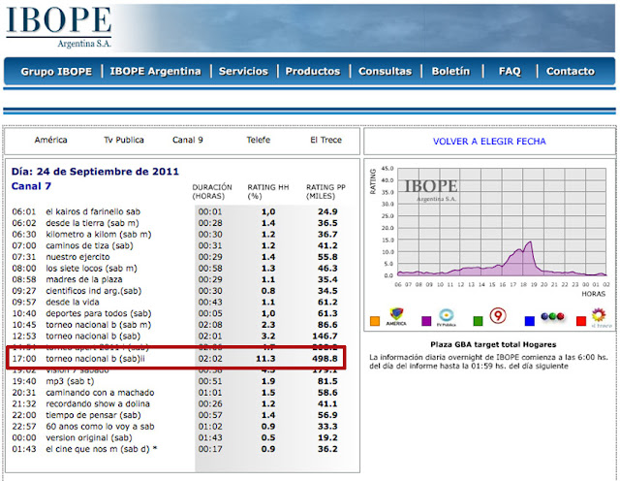
Task: Click the blue color square in legend
Action: coord(530,321)
